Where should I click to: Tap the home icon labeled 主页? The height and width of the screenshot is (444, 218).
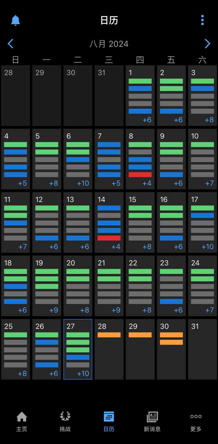click(22, 421)
